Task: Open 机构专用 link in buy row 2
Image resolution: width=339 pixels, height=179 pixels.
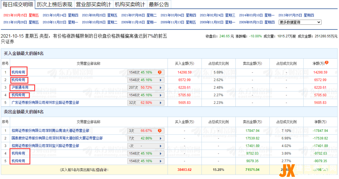Action: 19,80
